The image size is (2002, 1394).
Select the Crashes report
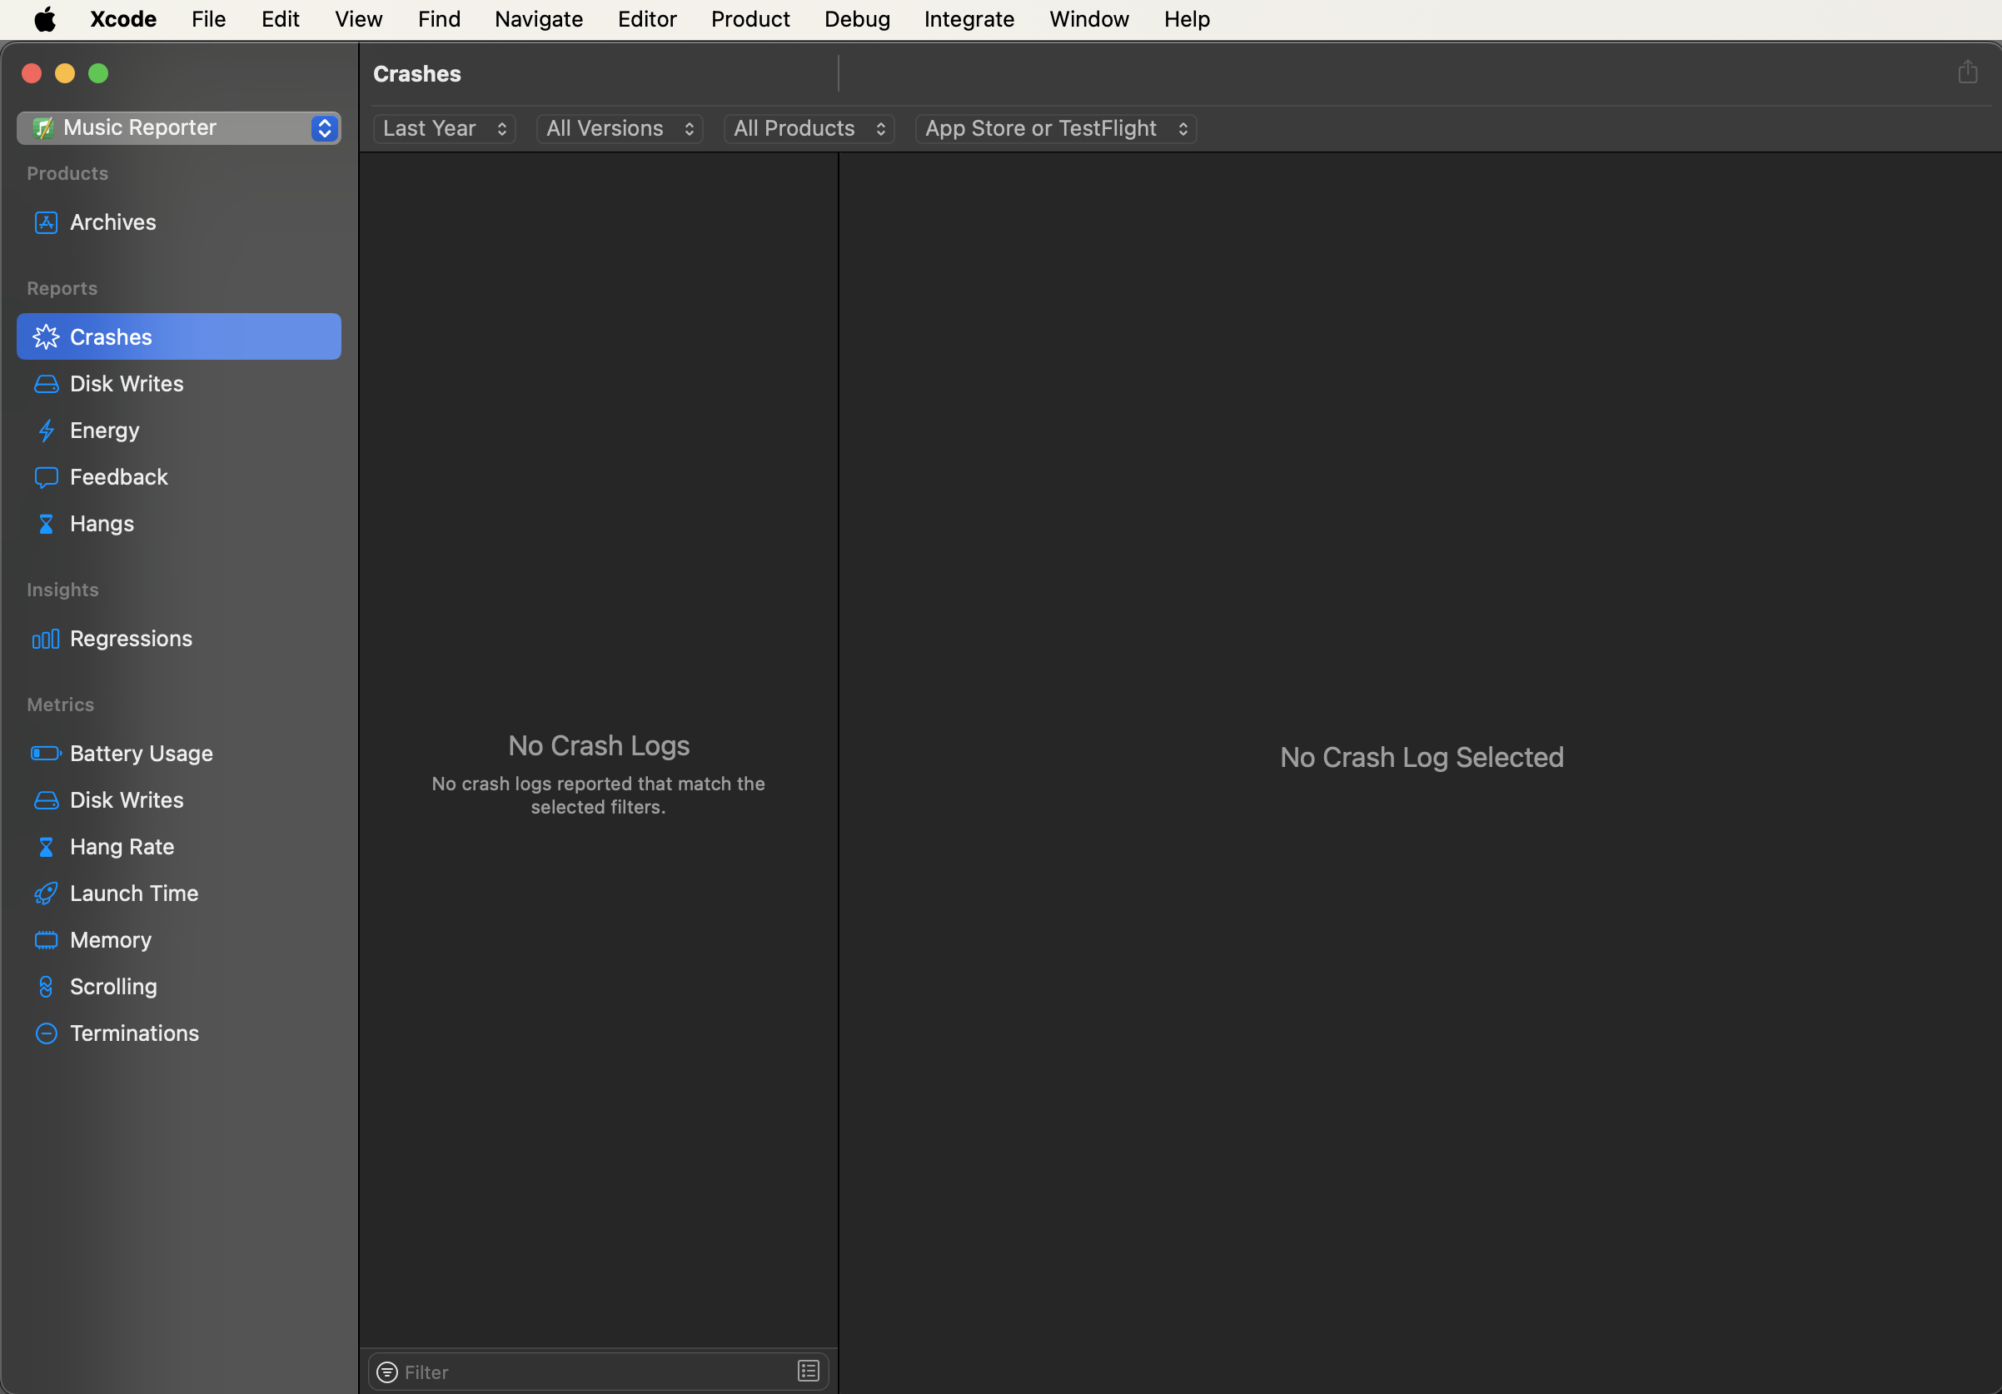[179, 336]
